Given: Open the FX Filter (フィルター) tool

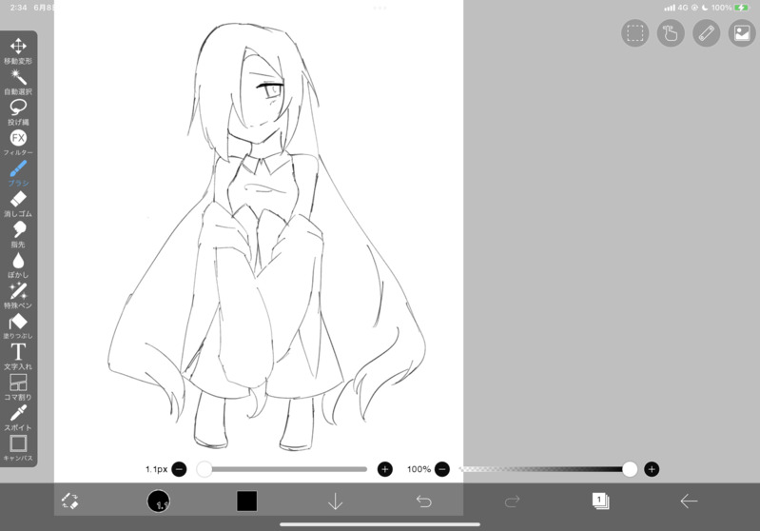Looking at the screenshot, I should coord(18,143).
